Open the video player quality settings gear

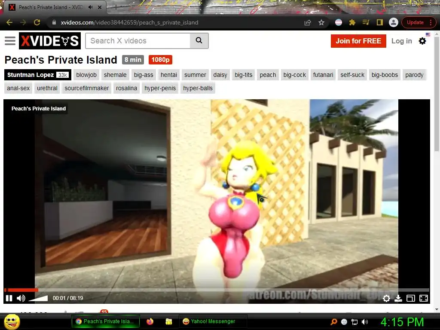(x=386, y=298)
